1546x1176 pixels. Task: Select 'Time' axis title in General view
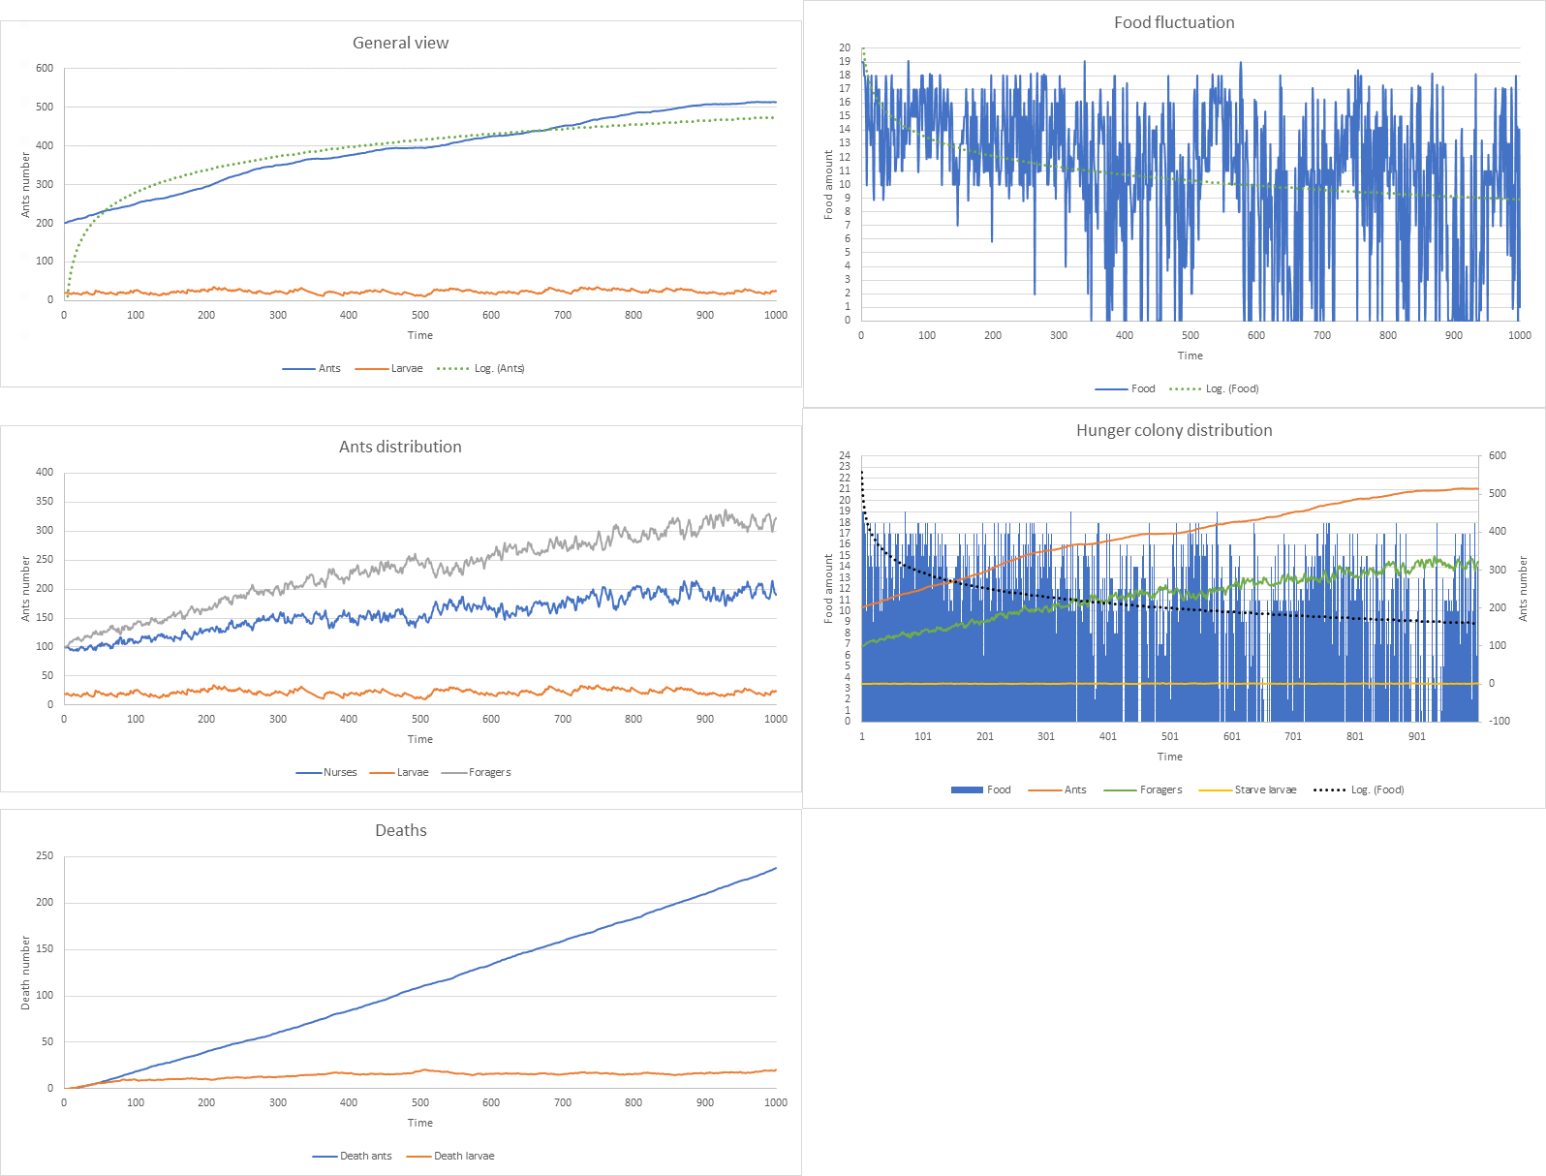click(420, 335)
